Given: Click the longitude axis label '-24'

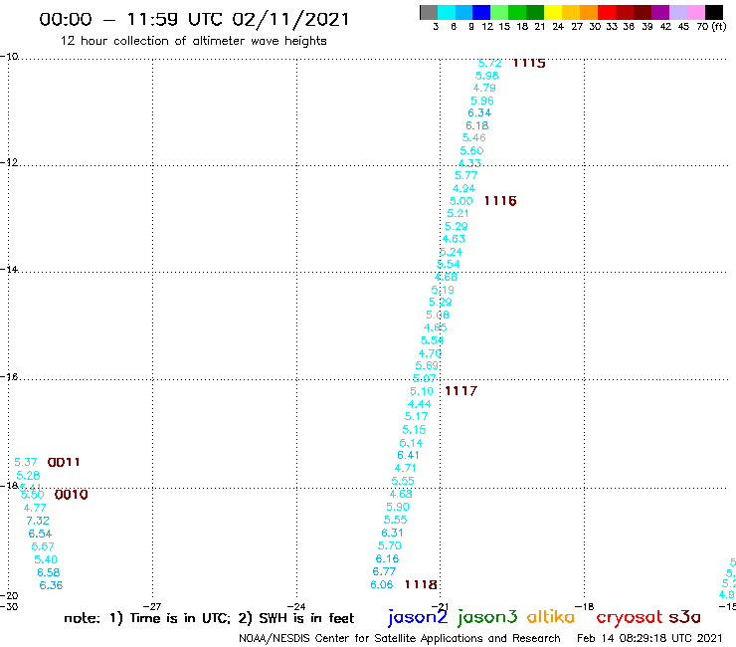Looking at the screenshot, I should pyautogui.click(x=296, y=606).
